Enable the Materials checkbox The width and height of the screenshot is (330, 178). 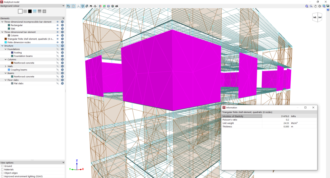2,169
